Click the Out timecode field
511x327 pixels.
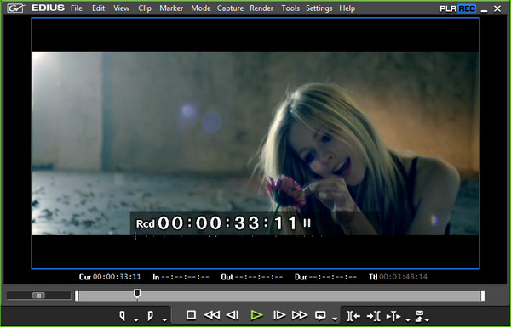coord(252,277)
